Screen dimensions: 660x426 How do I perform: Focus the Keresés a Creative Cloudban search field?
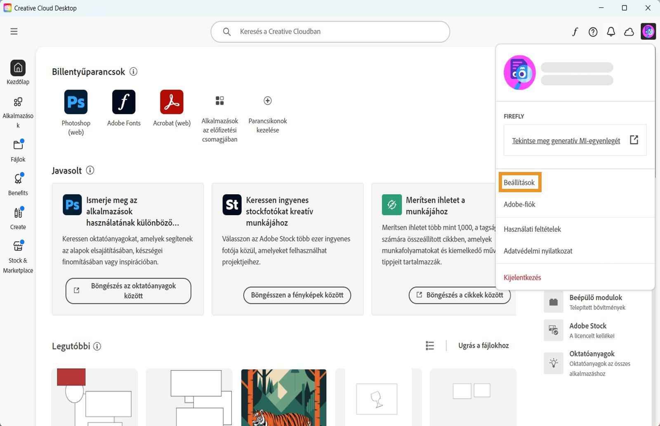[x=330, y=32]
